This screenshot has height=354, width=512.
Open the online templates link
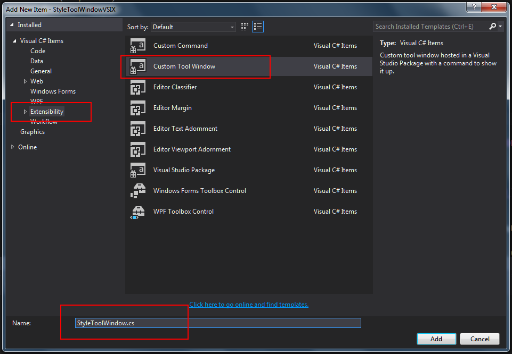[x=249, y=305]
